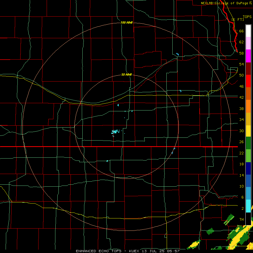Click the legend value 34

[x=241, y=120]
